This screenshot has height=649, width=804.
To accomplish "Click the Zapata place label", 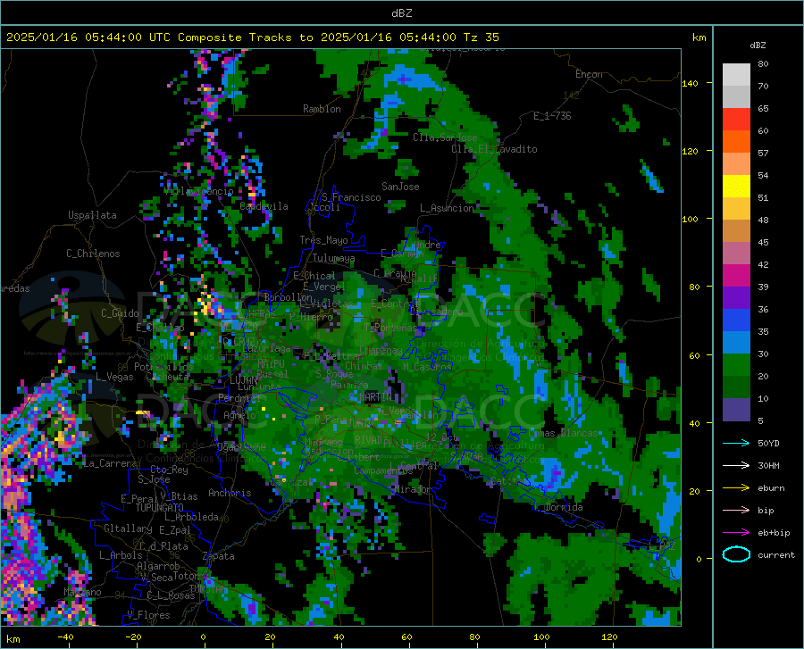I will coord(219,556).
